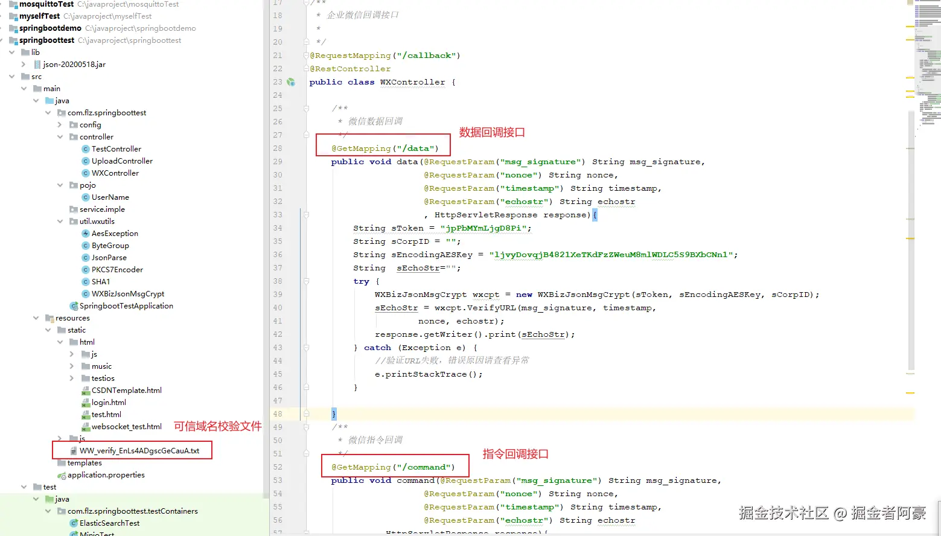Click the UserName class icon
Image resolution: width=941 pixels, height=536 pixels.
[x=86, y=197]
